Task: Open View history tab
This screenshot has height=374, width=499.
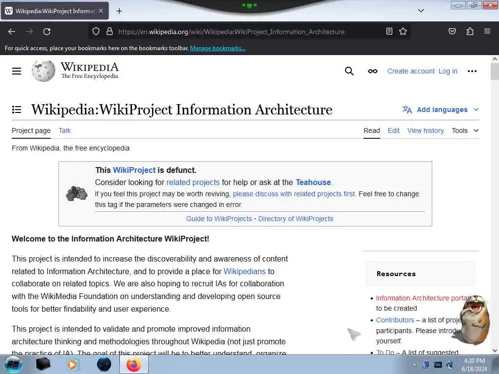Action: [x=425, y=131]
